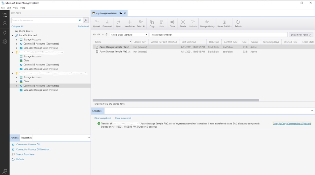This screenshot has width=315, height=175.
Task: Sort by the Access Tier column header
Action: tap(140, 42)
